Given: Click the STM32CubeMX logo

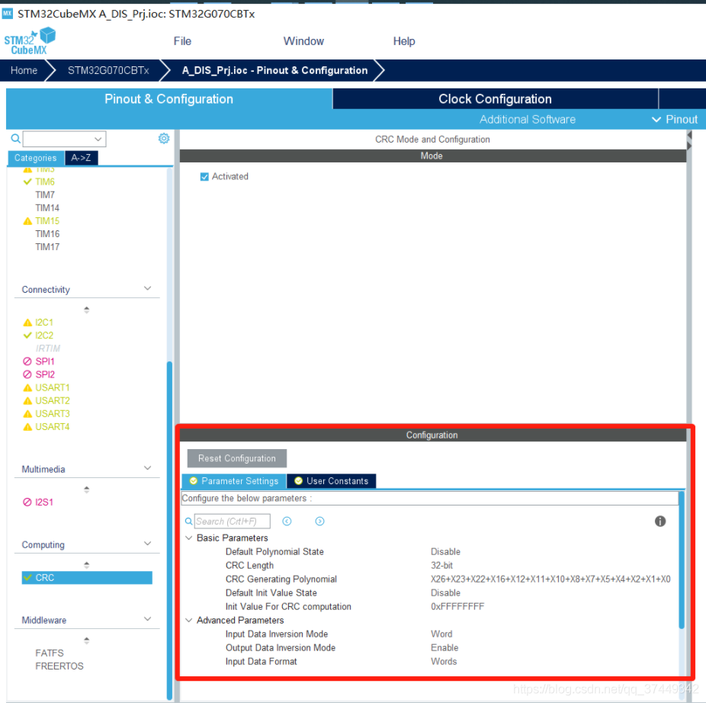Looking at the screenshot, I should (x=30, y=41).
